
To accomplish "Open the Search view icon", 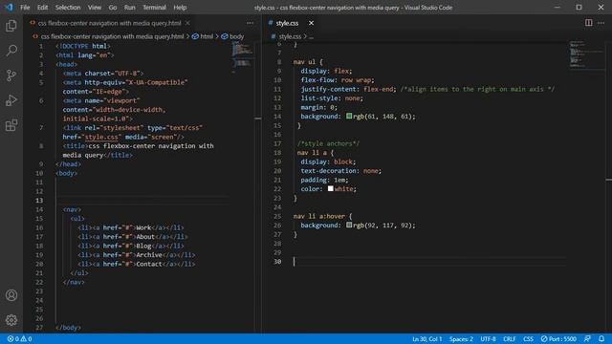I will coord(11,51).
